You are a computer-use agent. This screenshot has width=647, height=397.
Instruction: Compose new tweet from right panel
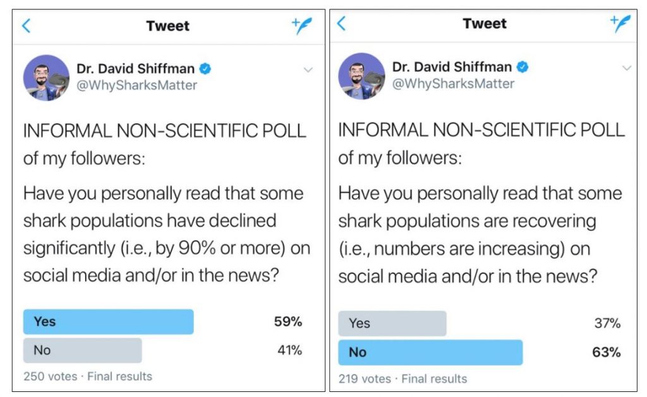[x=620, y=24]
